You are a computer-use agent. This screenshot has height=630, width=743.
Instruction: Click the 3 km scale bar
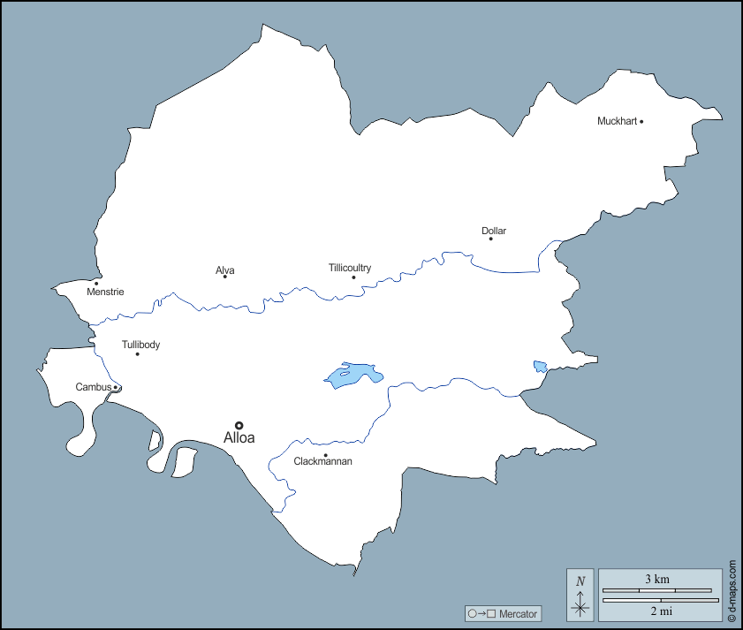tap(656, 589)
